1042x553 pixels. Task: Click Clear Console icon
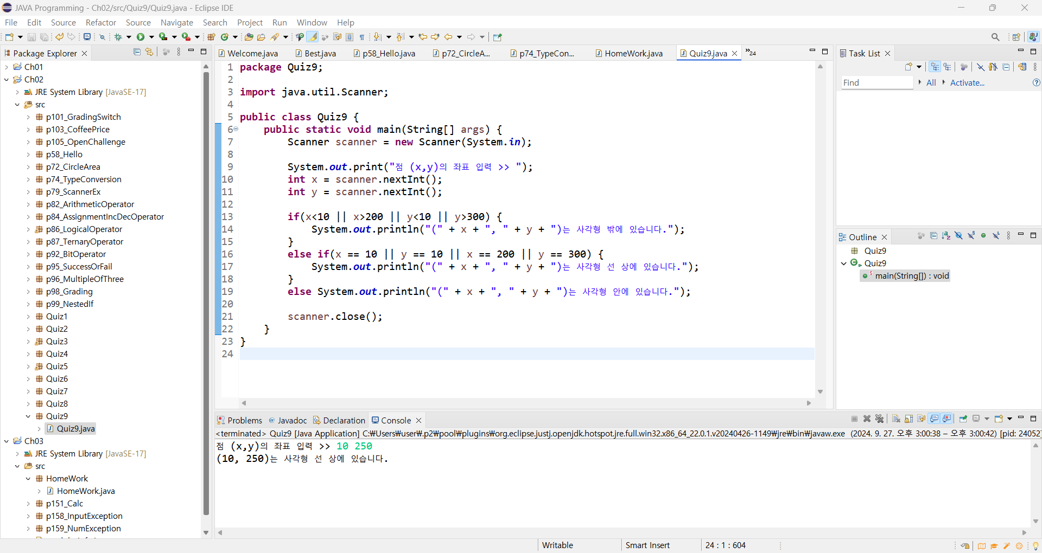(896, 419)
